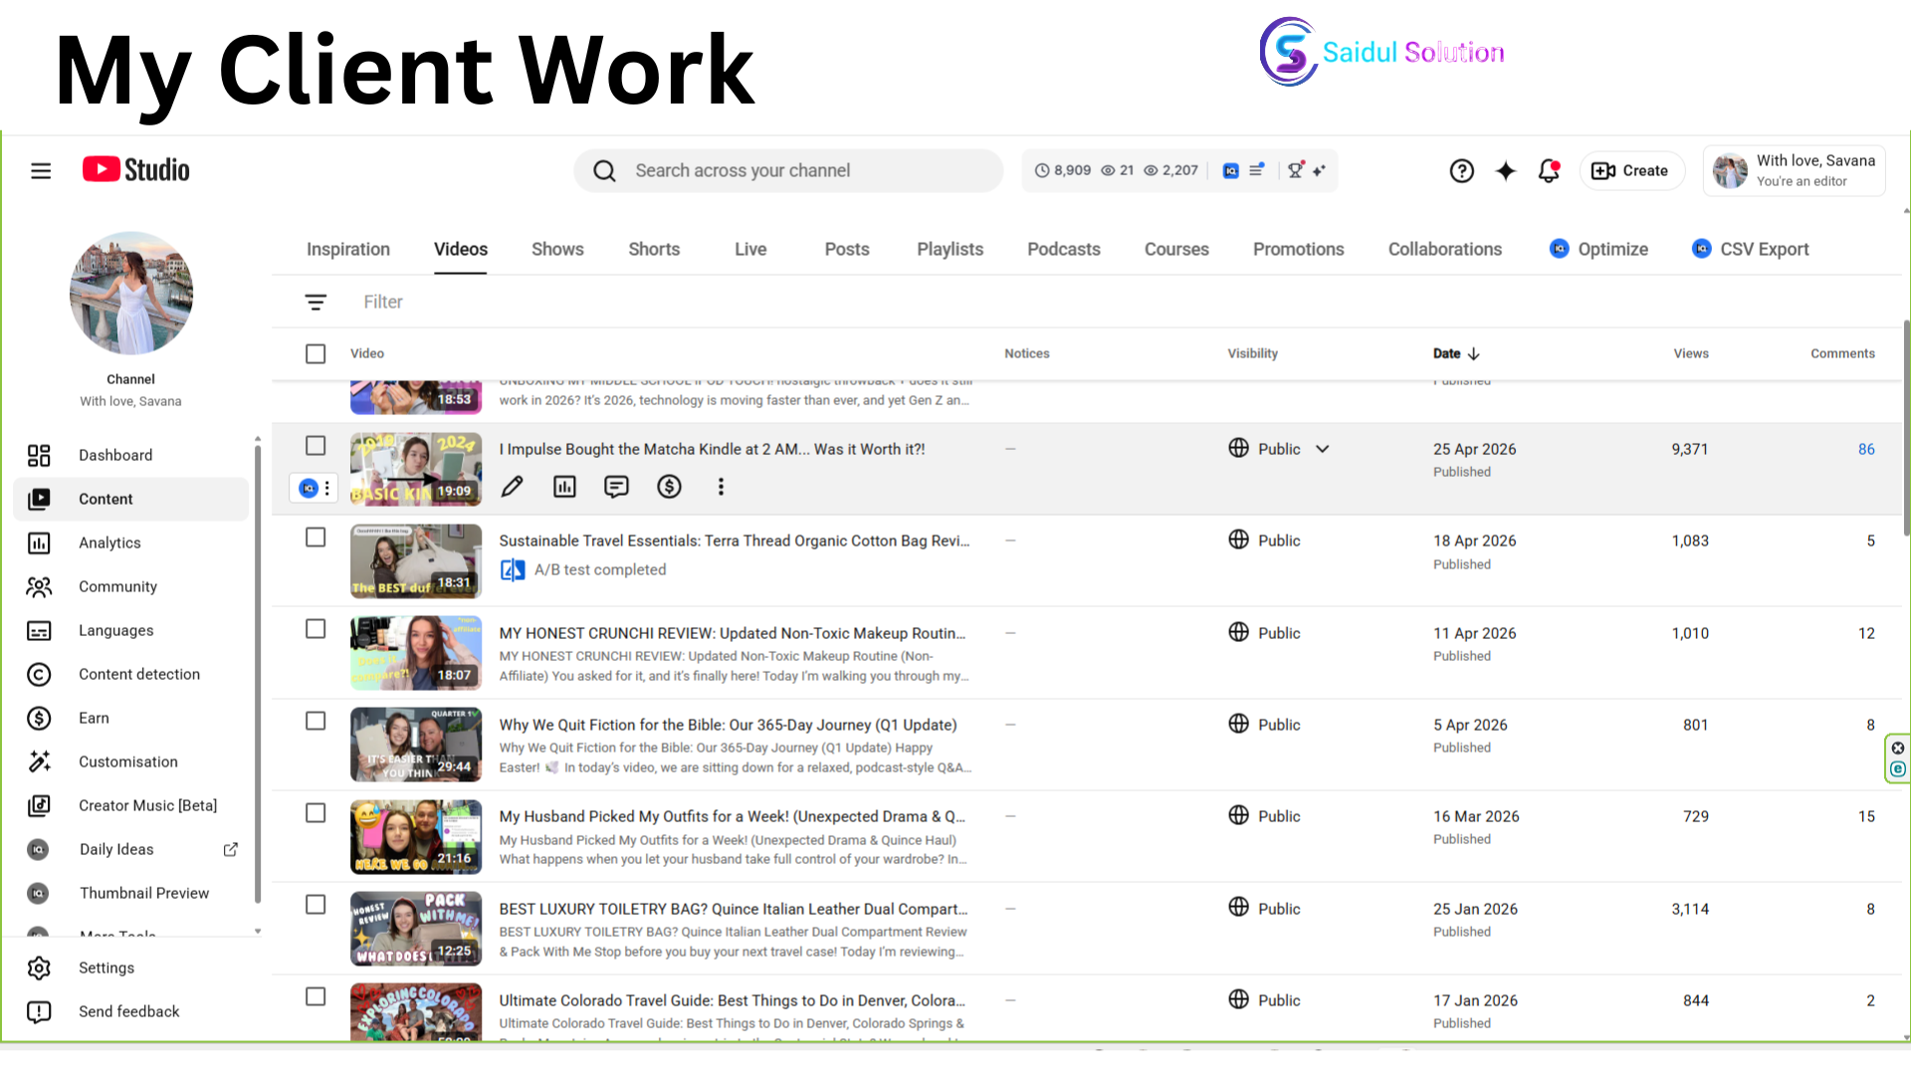The image size is (1911, 1075).
Task: Edit details with pencil icon for Matcha Kindle video
Action: (512, 487)
